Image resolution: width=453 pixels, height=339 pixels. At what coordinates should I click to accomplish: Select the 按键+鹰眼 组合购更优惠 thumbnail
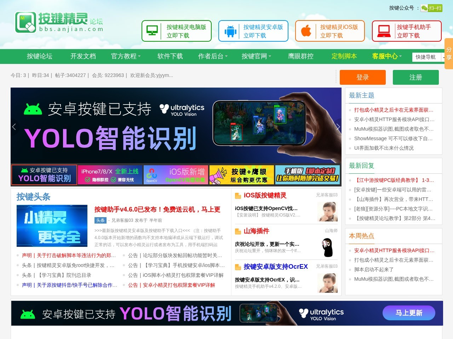click(x=242, y=175)
